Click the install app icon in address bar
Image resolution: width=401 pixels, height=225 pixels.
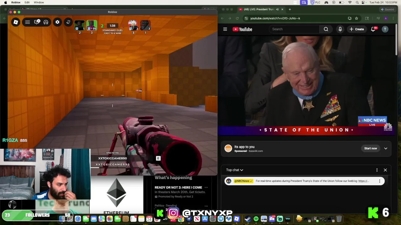pos(350,18)
